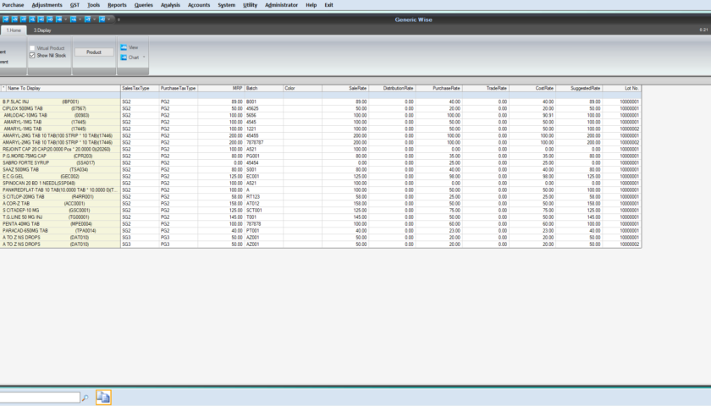This screenshot has height=406, width=711.
Task: Enable the Virtual Product checkbox
Action: [32, 48]
